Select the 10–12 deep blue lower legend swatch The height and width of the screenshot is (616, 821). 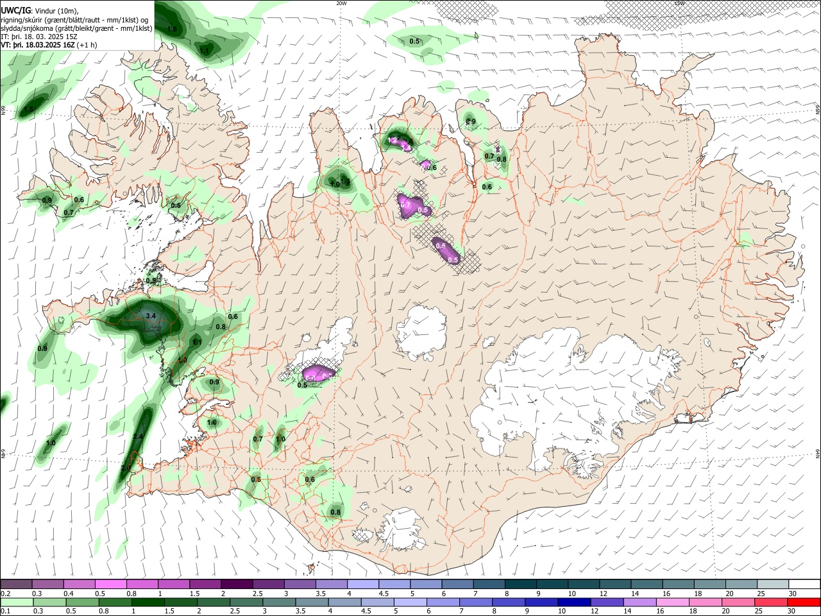point(573,602)
